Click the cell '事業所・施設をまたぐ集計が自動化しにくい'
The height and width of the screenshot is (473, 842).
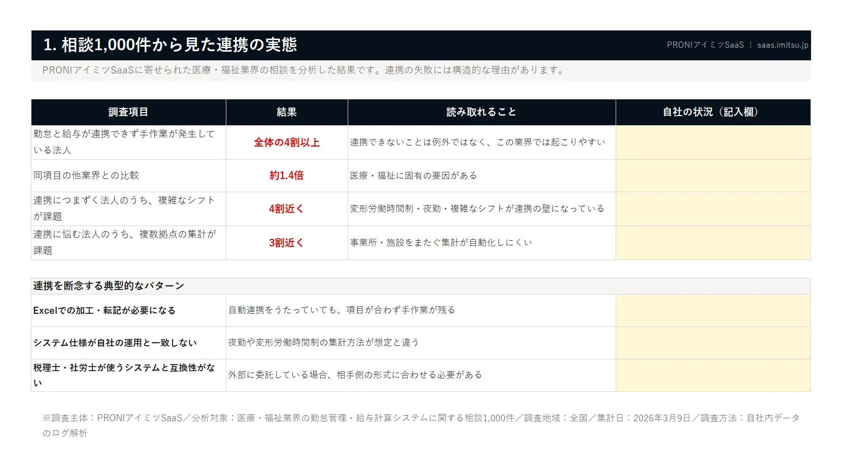click(482, 243)
